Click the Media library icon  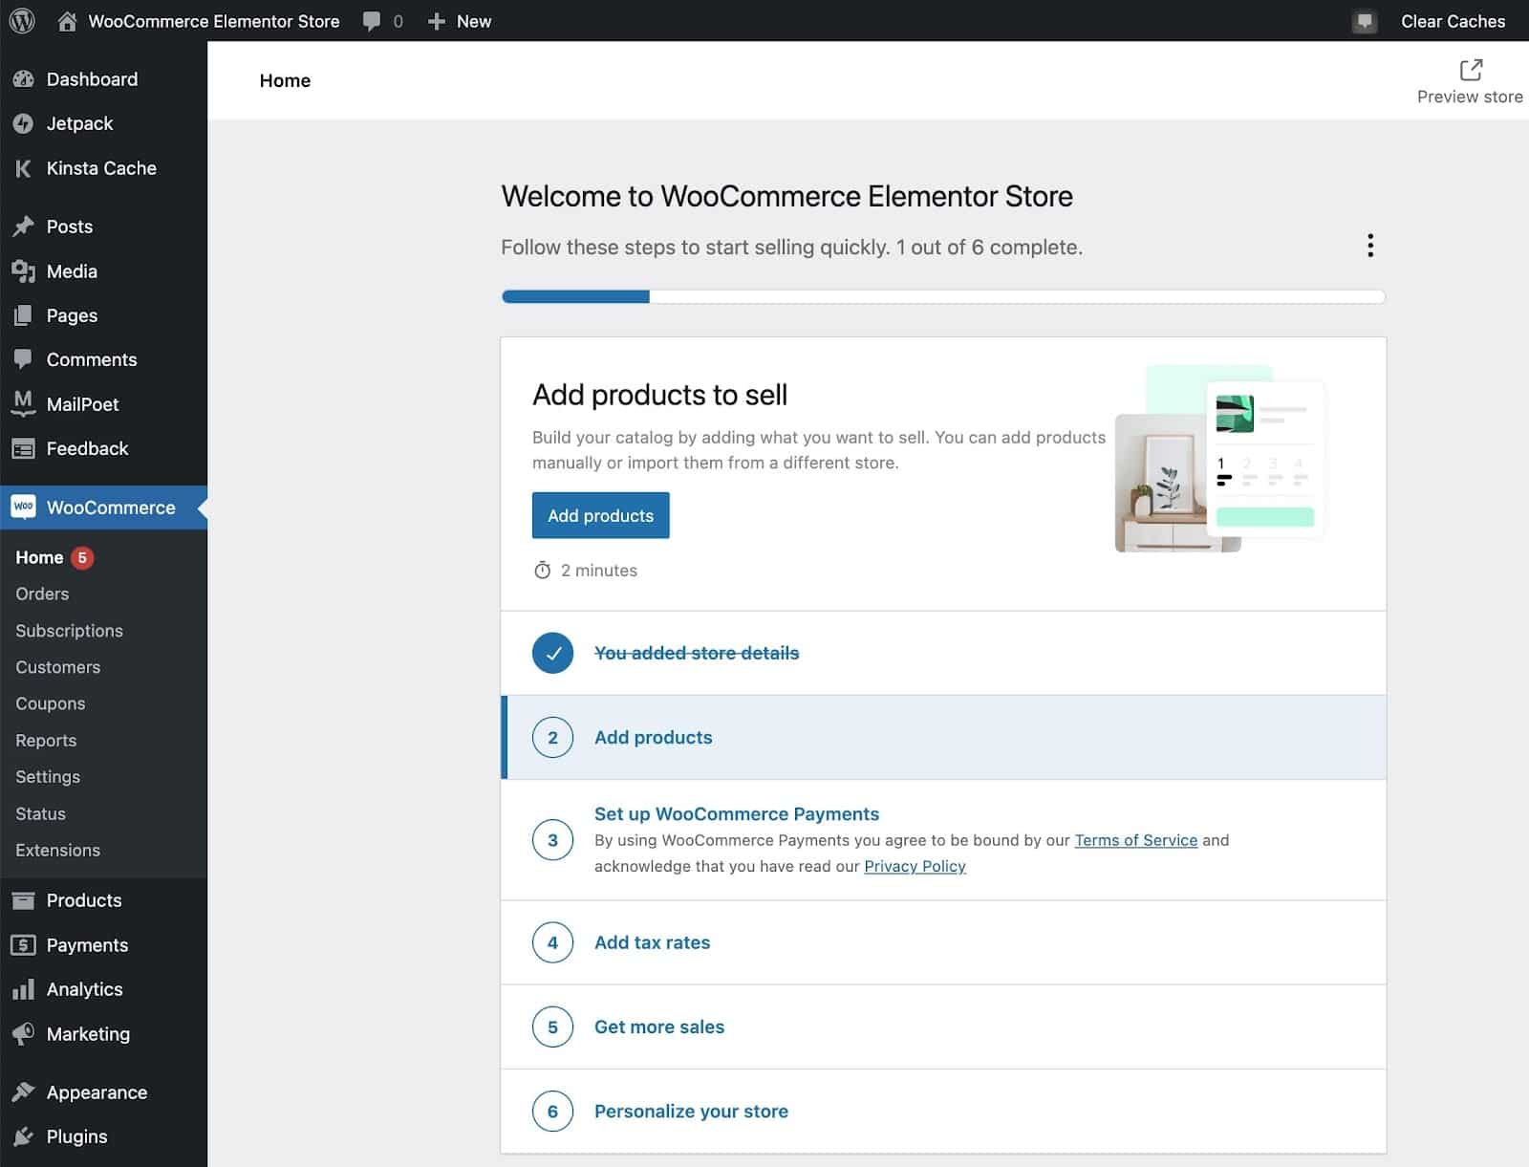click(x=22, y=270)
